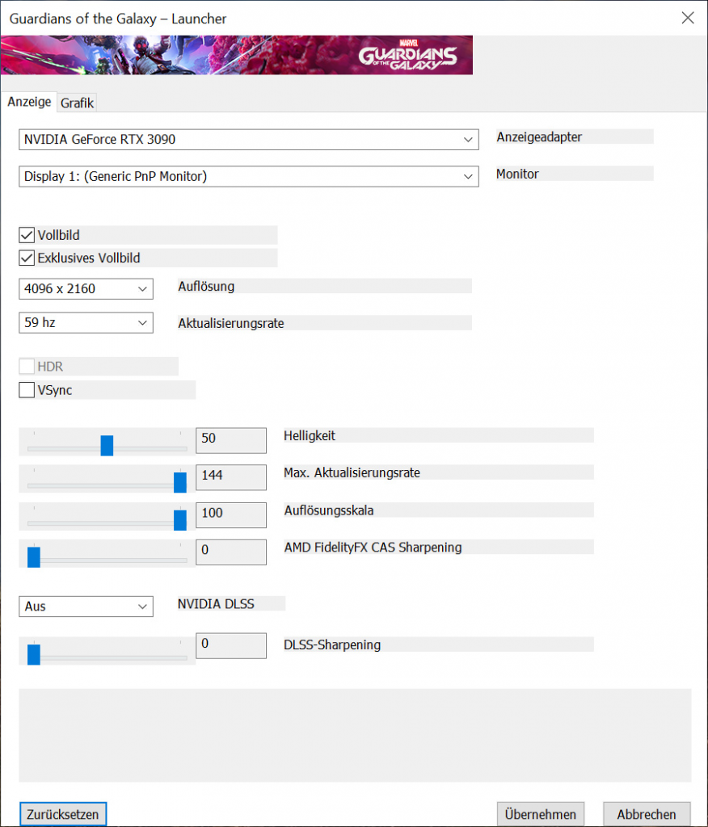Click the Guardians of the Galaxy banner image
Screen dimensions: 708x827
[237, 55]
